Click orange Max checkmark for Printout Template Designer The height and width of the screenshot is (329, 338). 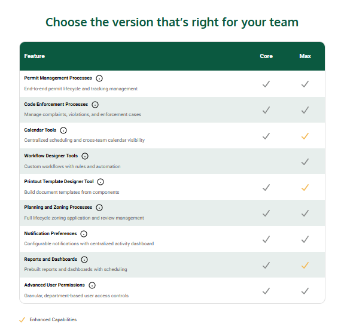pyautogui.click(x=305, y=188)
